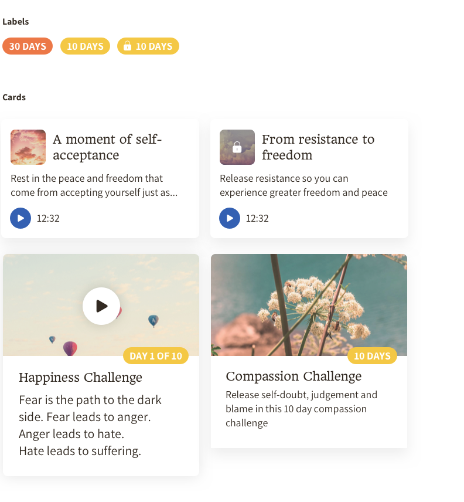Click the lock icon in yellow label

tap(127, 46)
